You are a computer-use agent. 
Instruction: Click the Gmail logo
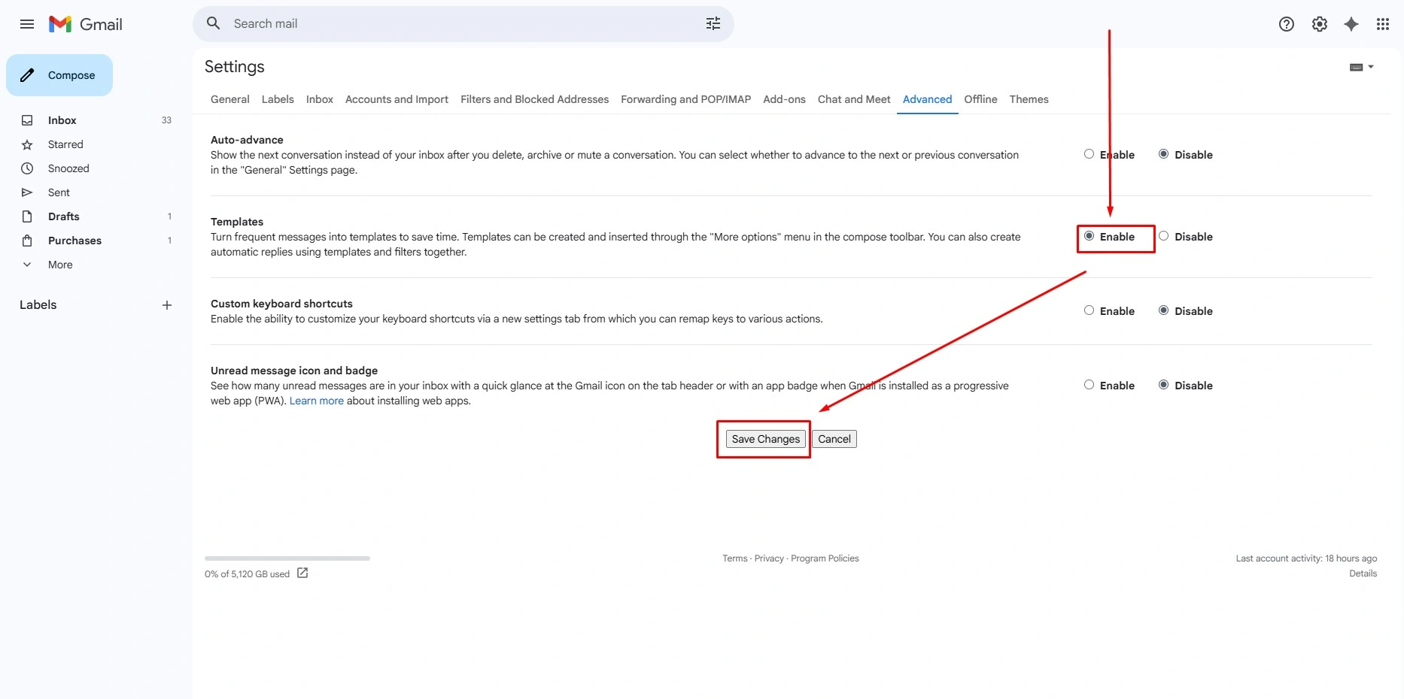coord(85,24)
